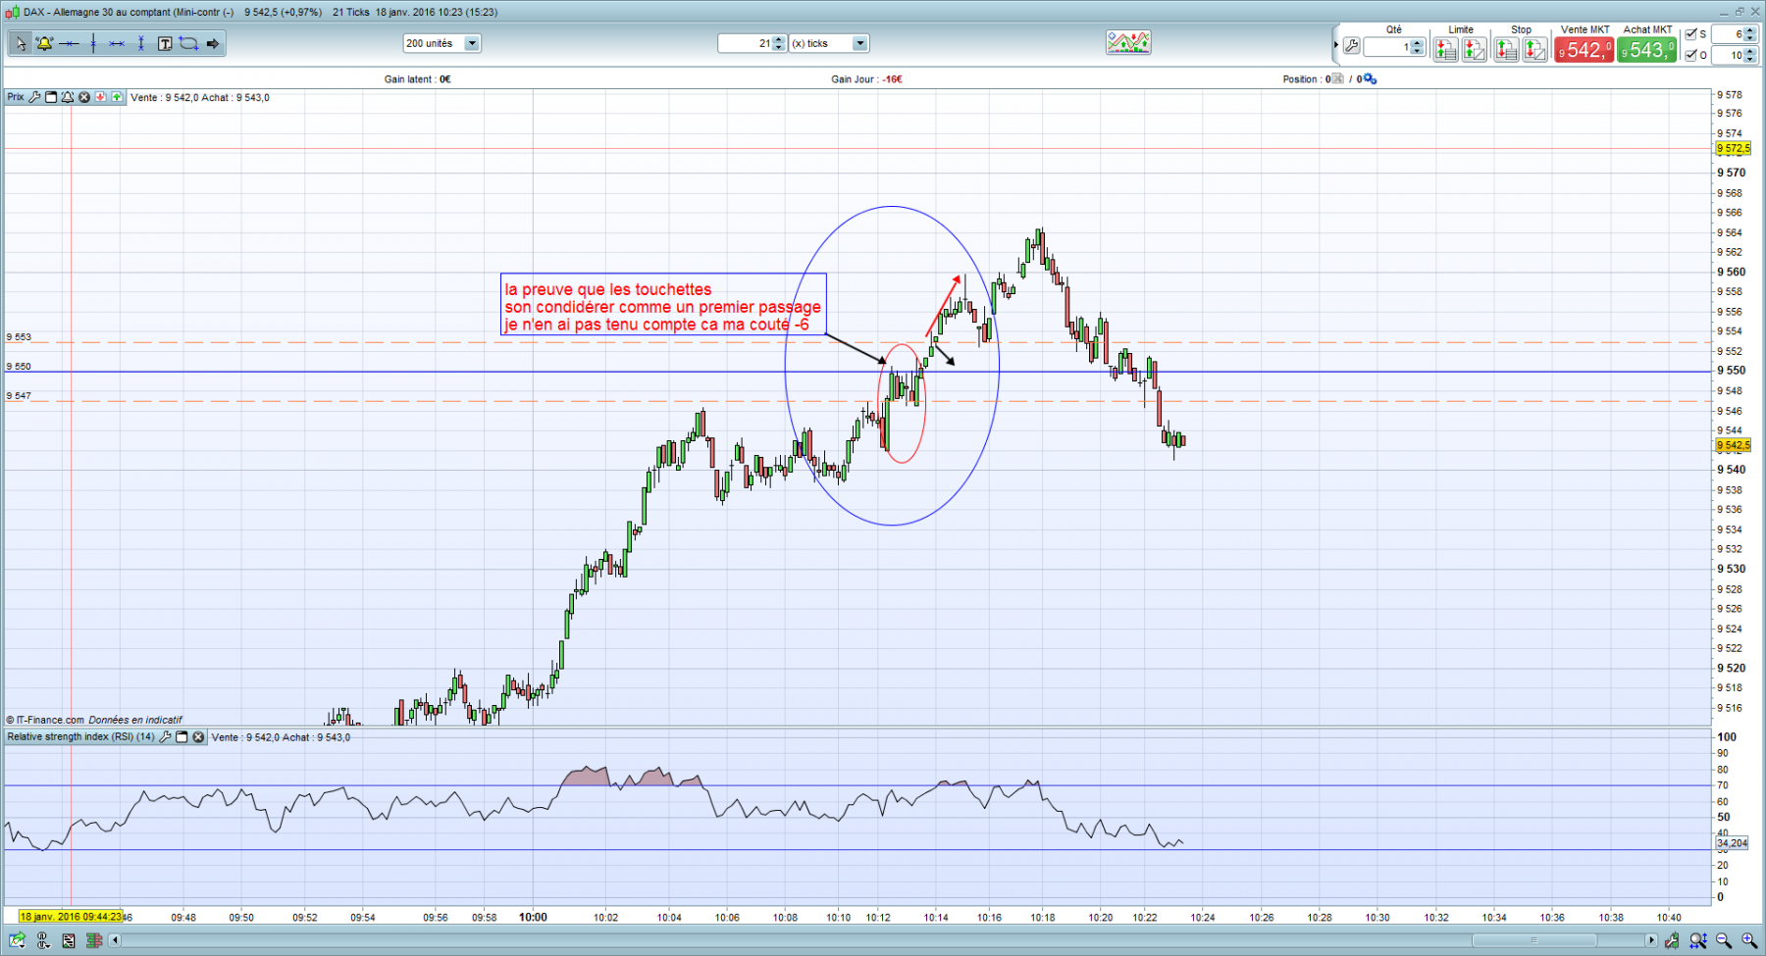Screen dimensions: 1766x956
Task: Select the arrow drawing tool
Action: pyautogui.click(x=213, y=43)
